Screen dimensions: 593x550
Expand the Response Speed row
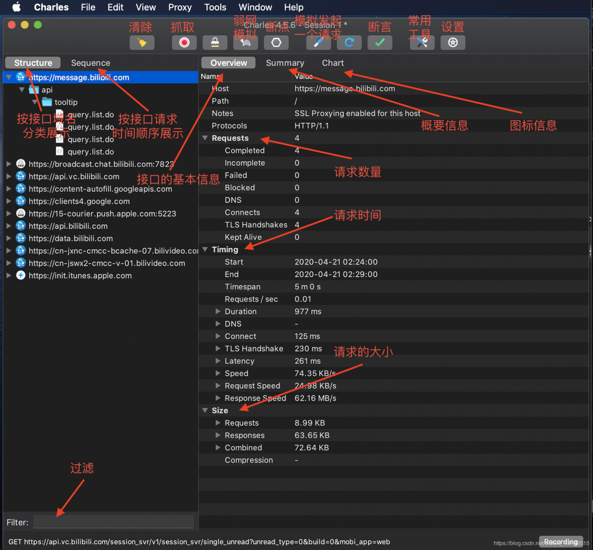tap(218, 398)
